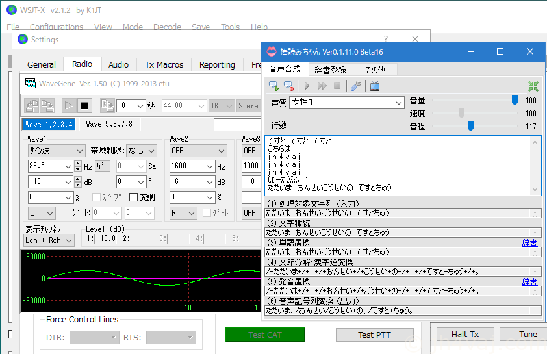Viewport: 547px width, 354px height.
Task: Open Wave2 frequency dropdown showing 1600
Action: pyautogui.click(x=192, y=166)
